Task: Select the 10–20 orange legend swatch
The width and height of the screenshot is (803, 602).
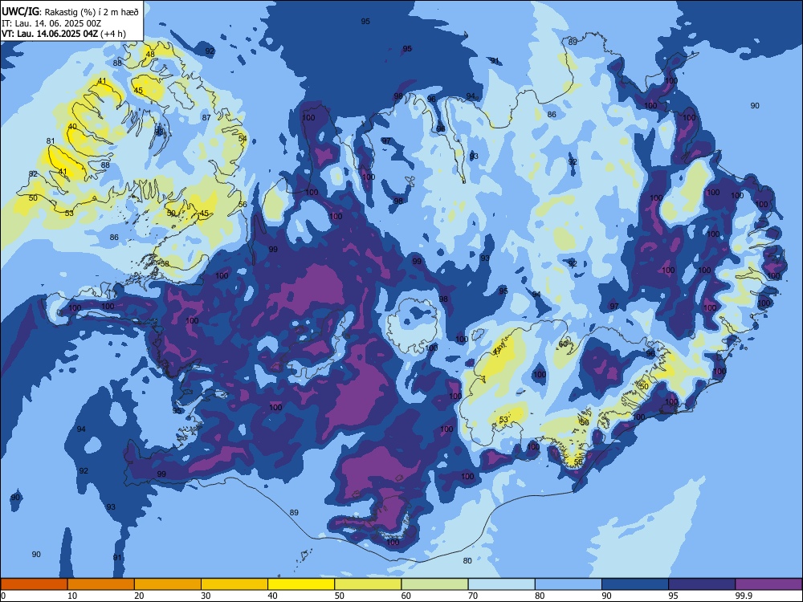Action: click(101, 584)
